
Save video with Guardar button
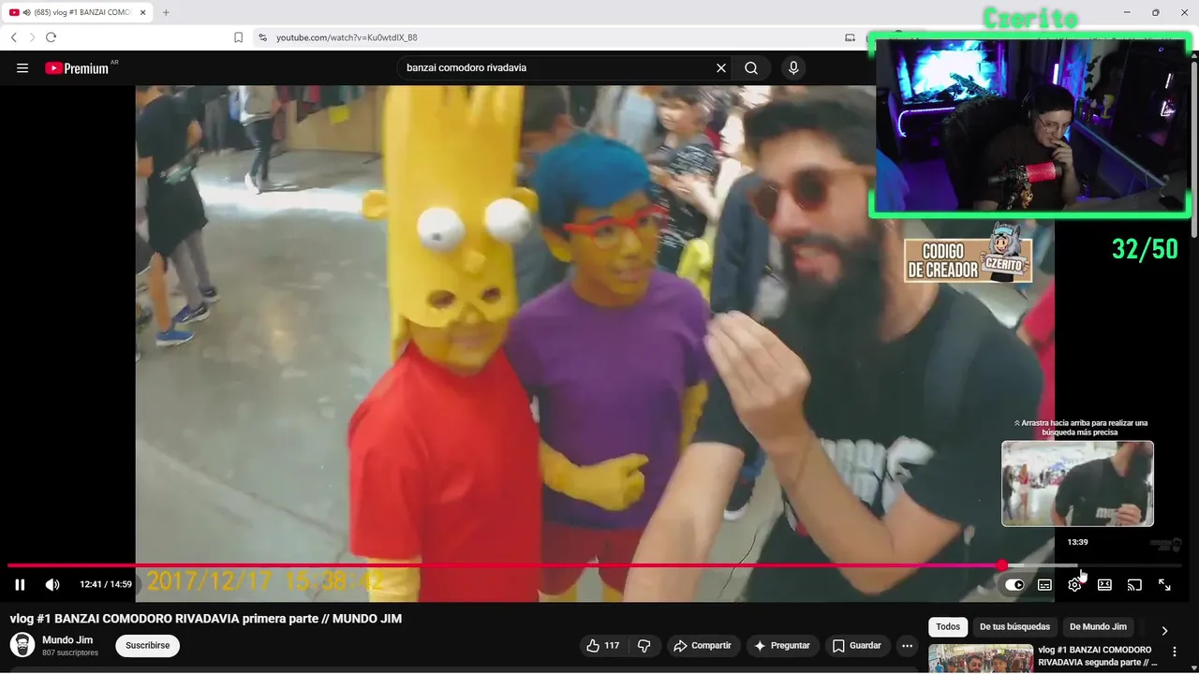(856, 646)
